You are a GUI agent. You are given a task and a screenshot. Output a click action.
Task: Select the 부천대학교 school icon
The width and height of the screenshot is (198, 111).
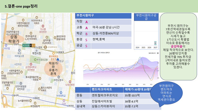[61, 93]
